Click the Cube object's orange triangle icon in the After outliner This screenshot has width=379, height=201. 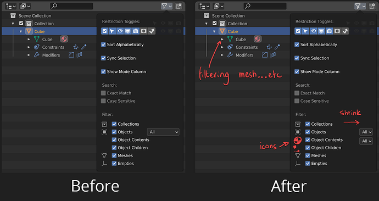tap(222, 31)
